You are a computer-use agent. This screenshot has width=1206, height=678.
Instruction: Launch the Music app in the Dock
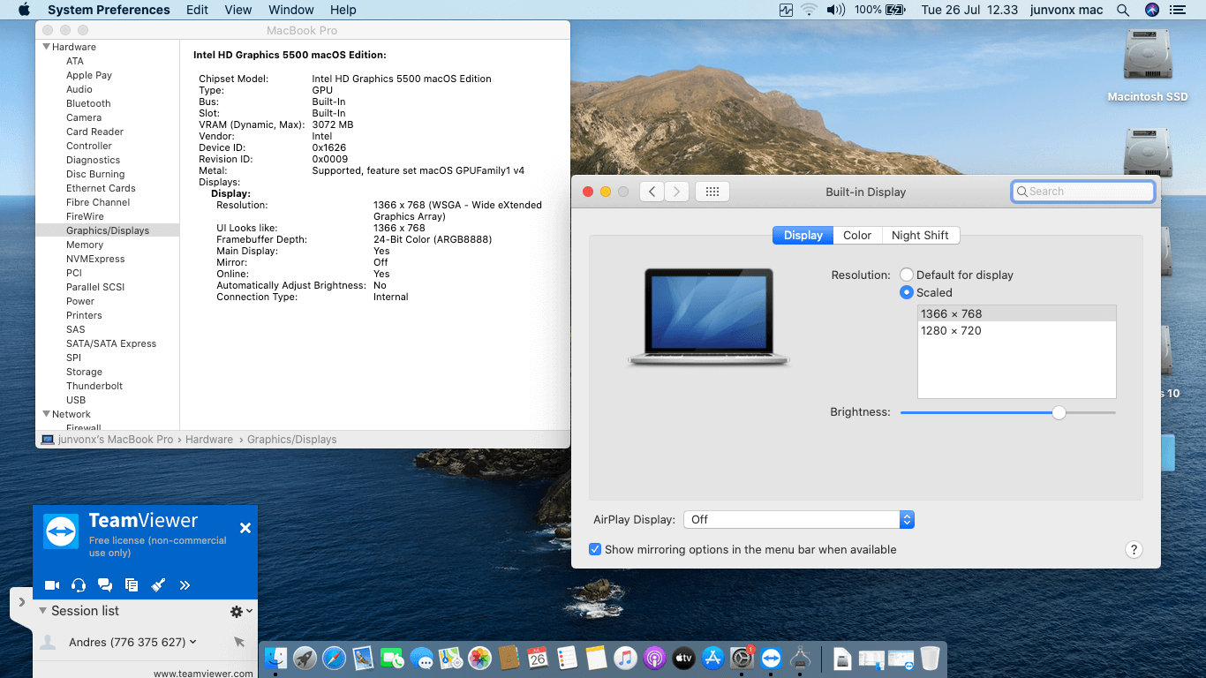(x=625, y=658)
